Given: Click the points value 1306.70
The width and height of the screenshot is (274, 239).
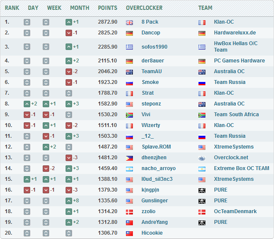Looking at the screenshot, I should tap(107, 233).
